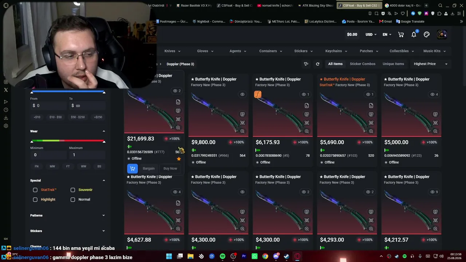Zoom in on the $9,800.00 knife image
This screenshot has width=466, height=262.
click(242, 131)
